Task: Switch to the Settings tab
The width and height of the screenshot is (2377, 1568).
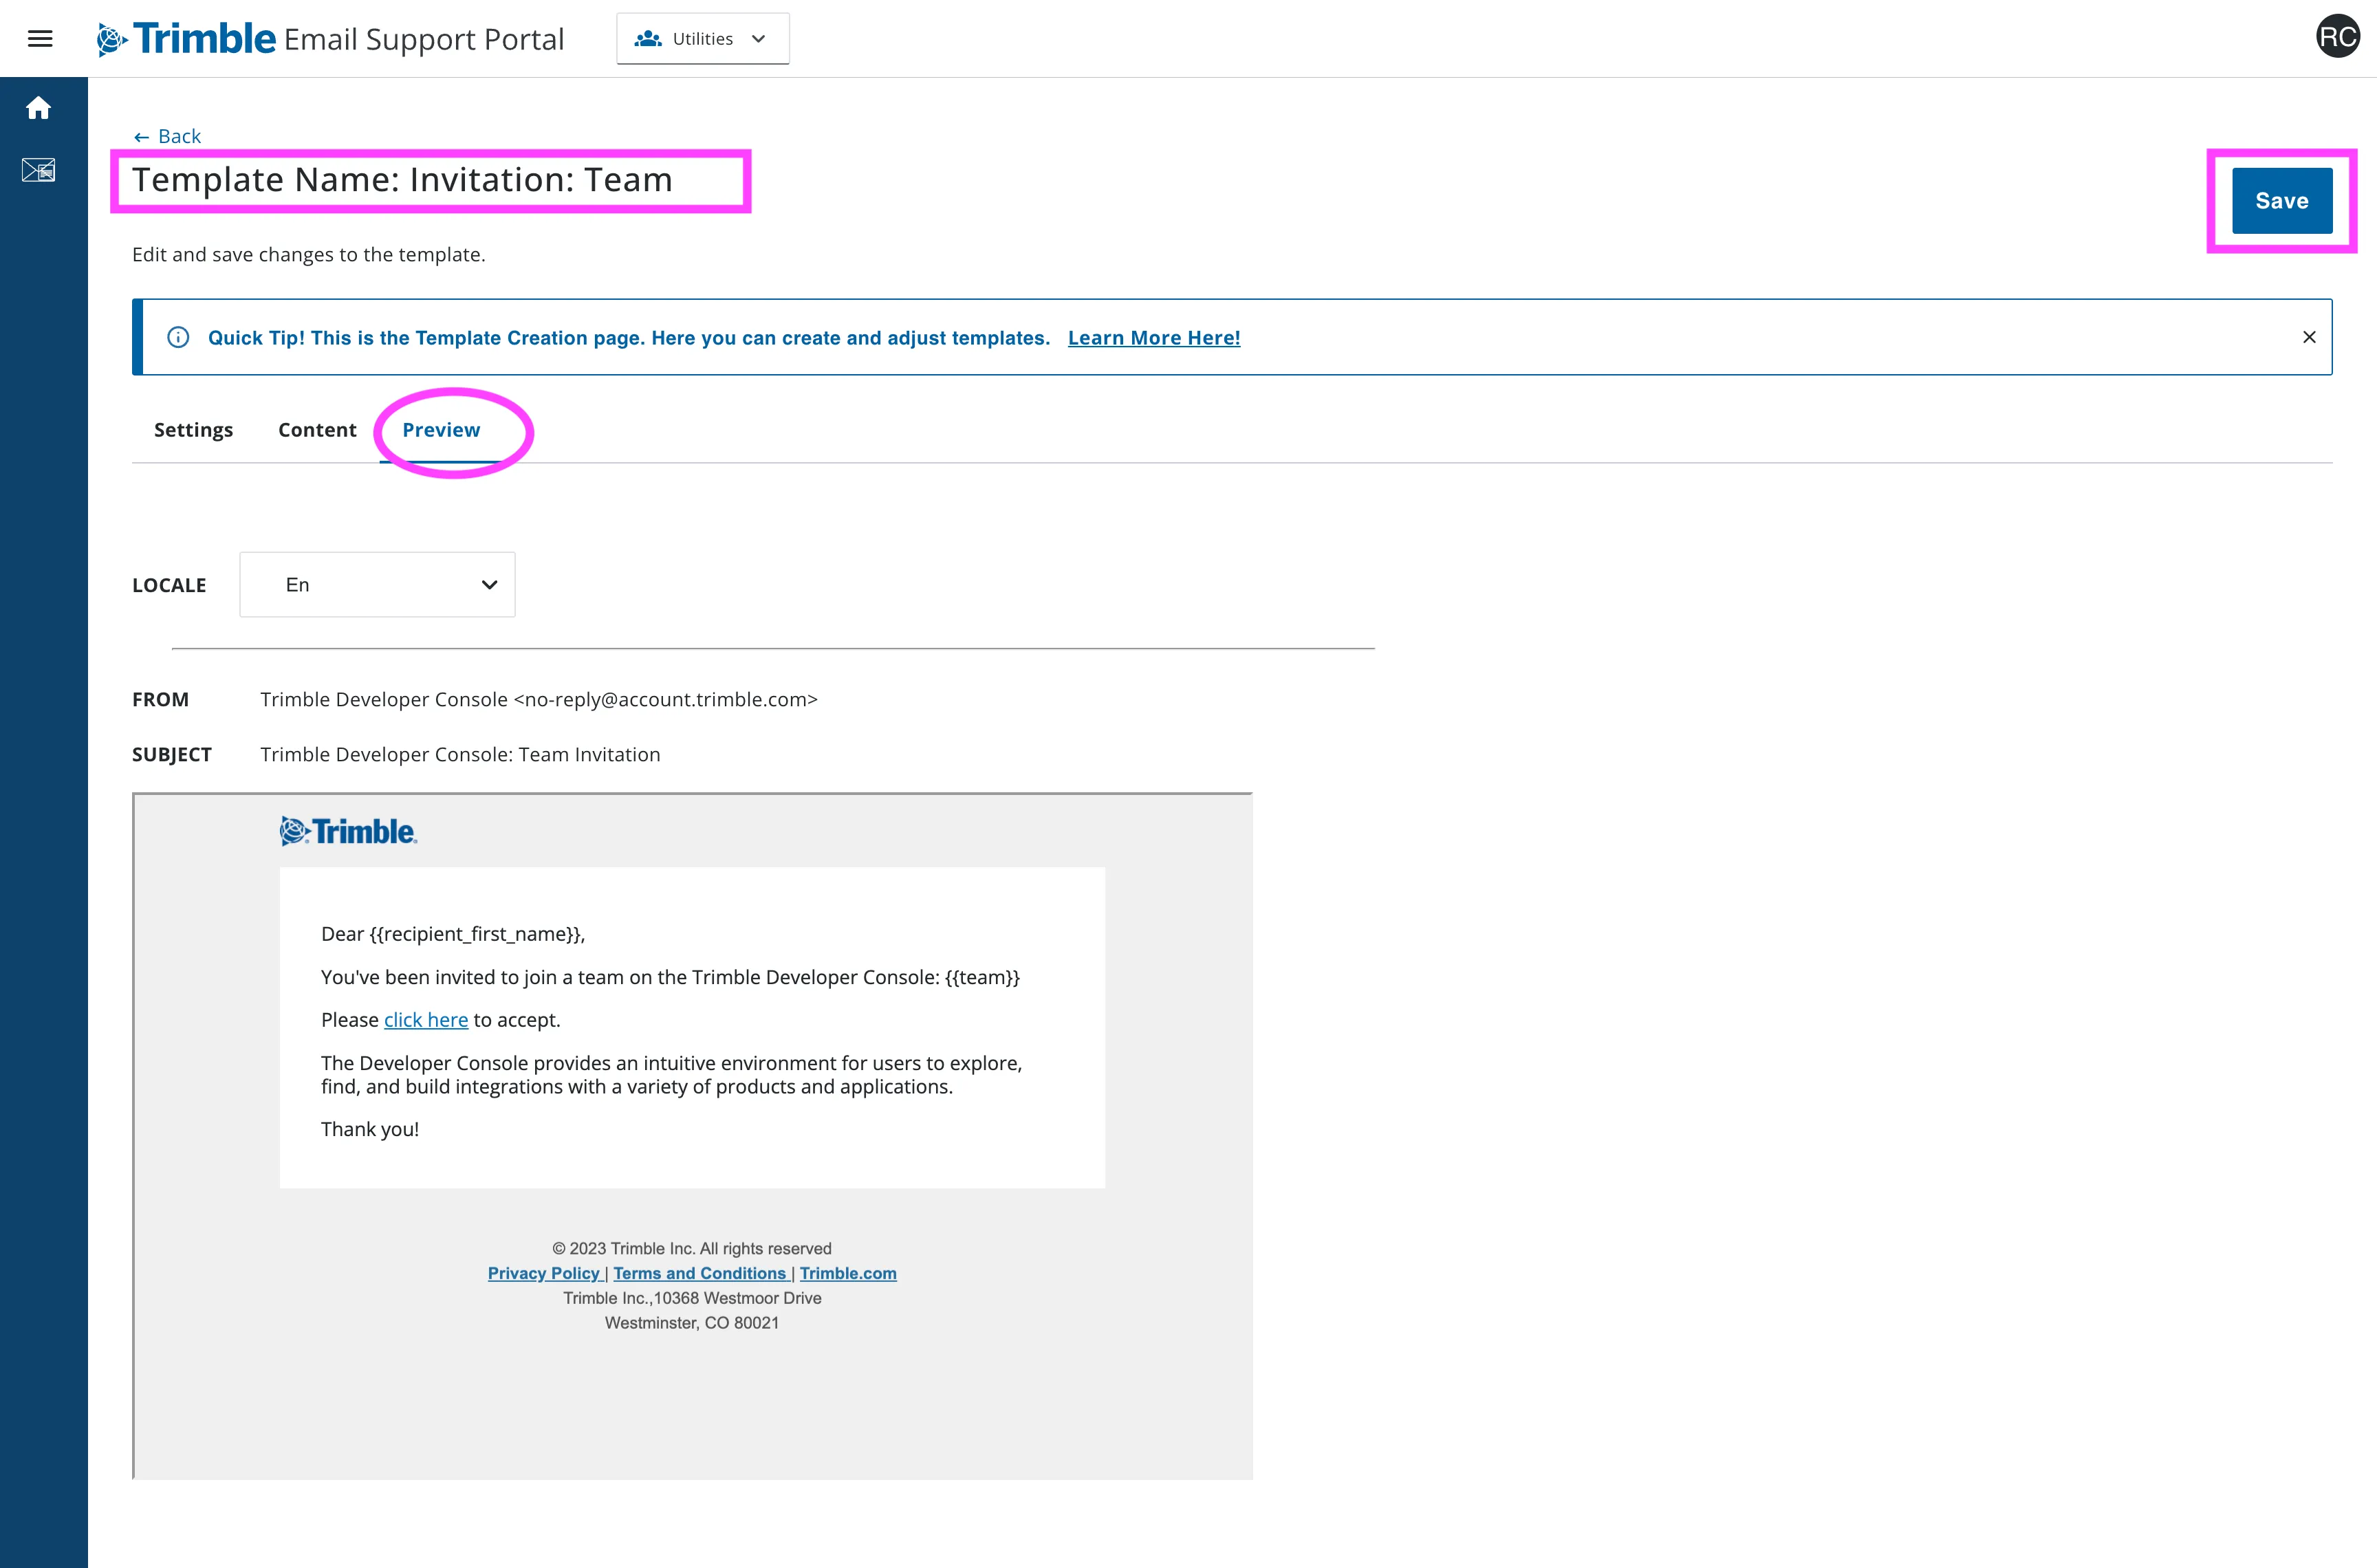Action: [x=193, y=430]
